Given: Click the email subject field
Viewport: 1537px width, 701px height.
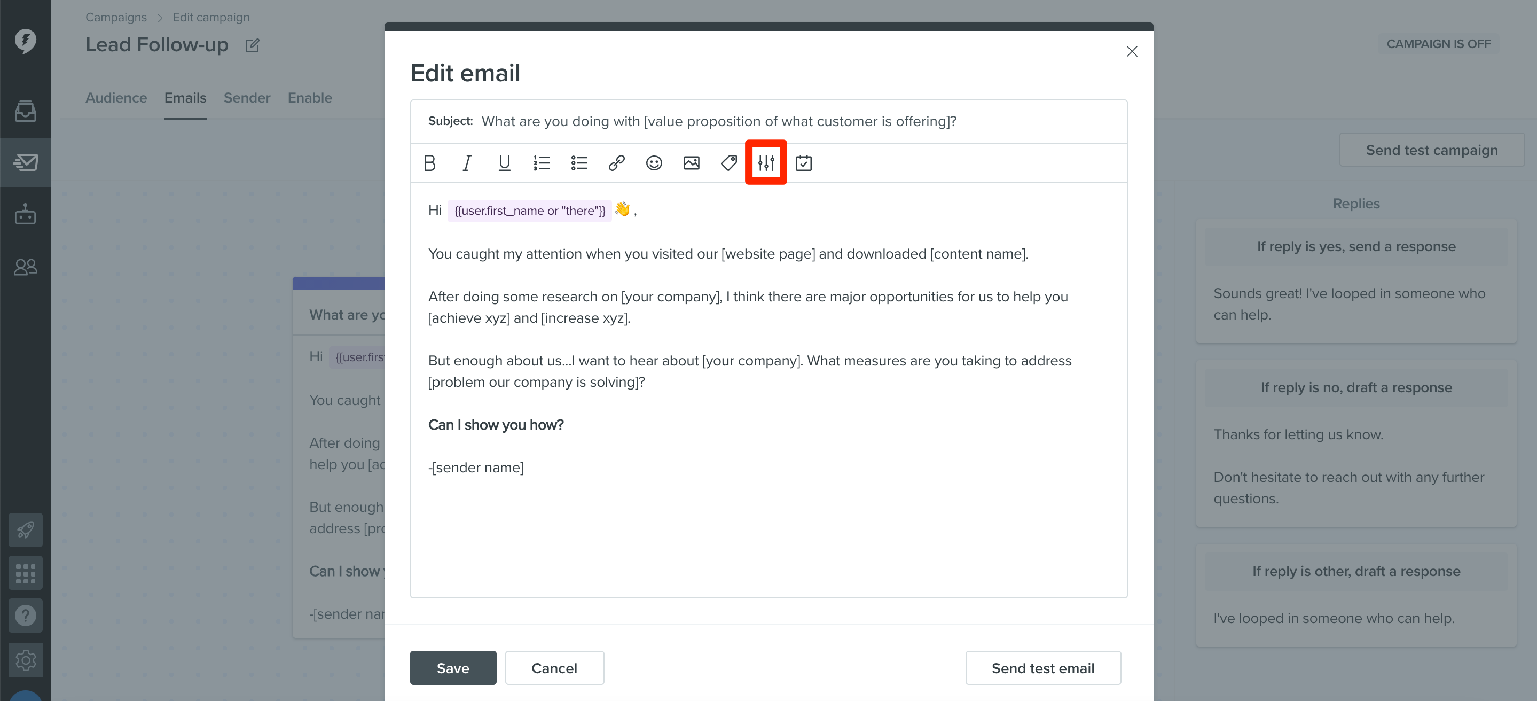Looking at the screenshot, I should pyautogui.click(x=768, y=121).
